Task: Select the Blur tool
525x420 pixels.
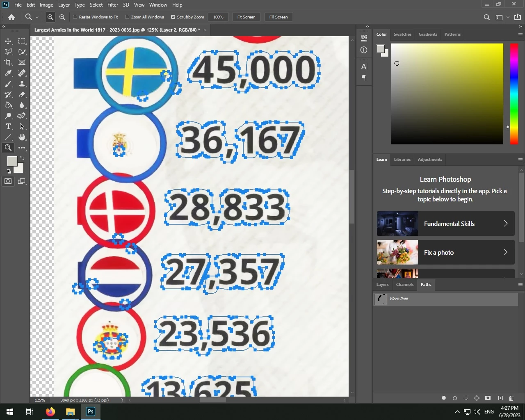Action: (22, 105)
